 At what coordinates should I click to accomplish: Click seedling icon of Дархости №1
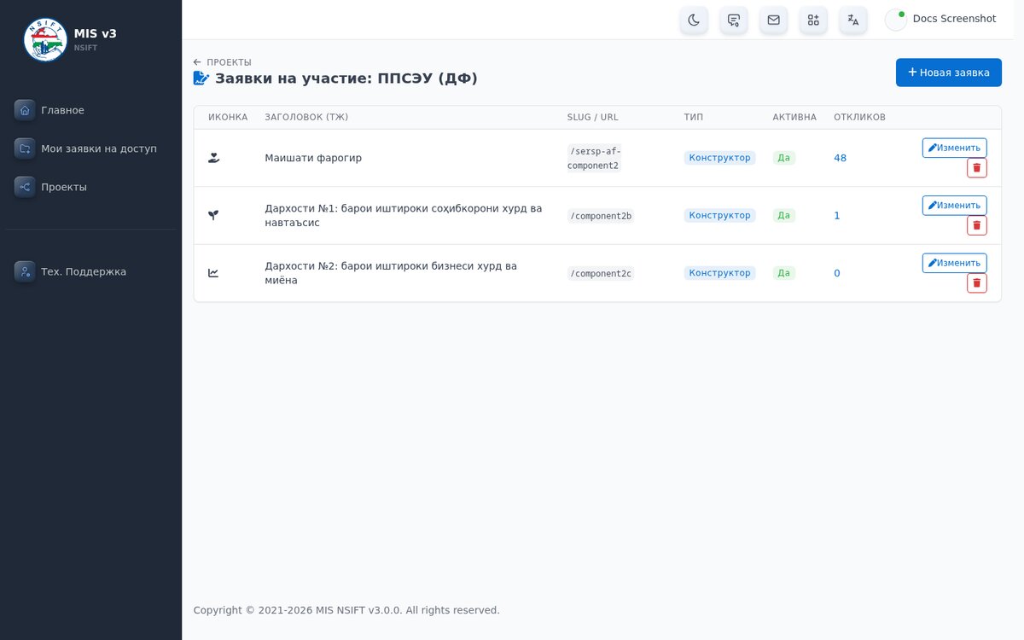point(213,216)
